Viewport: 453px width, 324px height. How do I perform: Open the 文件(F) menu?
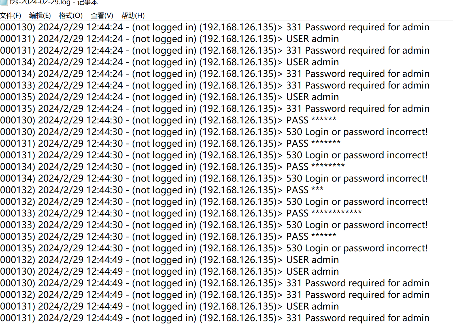click(10, 16)
